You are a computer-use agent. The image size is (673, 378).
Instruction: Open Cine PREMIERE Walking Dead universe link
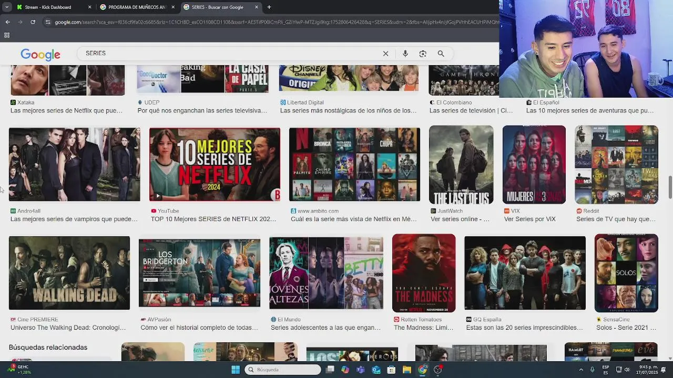pos(68,328)
